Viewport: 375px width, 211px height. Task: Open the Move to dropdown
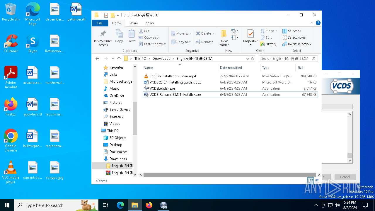click(x=181, y=33)
